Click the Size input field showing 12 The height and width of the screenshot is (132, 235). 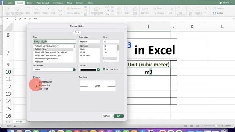(x=111, y=41)
